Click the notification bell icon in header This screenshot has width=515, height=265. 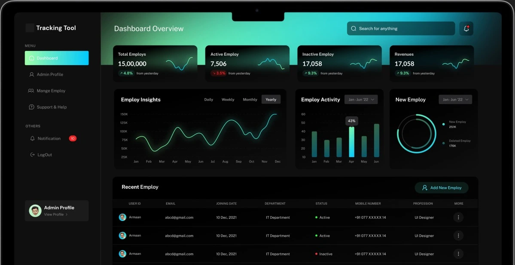466,29
